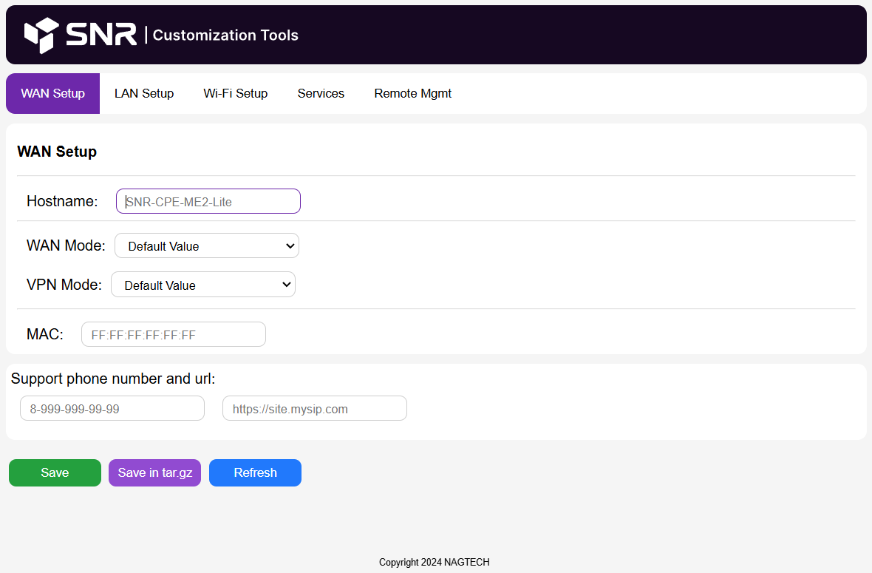Click the Save in tar.gz button

click(x=154, y=473)
